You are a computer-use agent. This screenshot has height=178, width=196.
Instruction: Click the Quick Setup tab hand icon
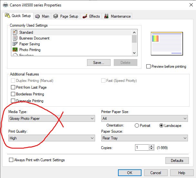[7, 15]
